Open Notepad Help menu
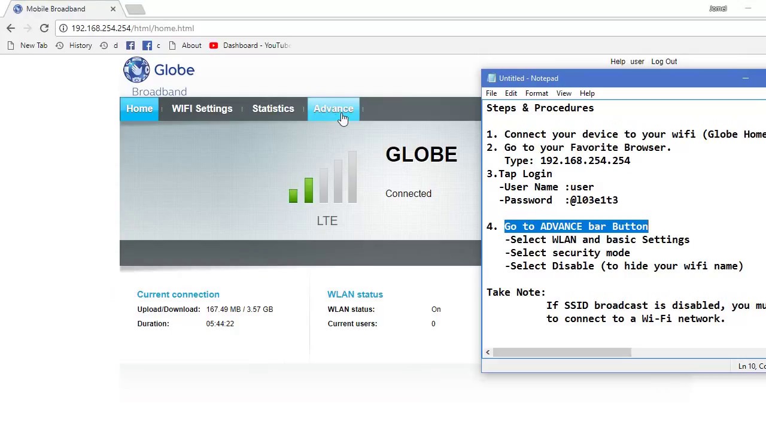 [587, 93]
